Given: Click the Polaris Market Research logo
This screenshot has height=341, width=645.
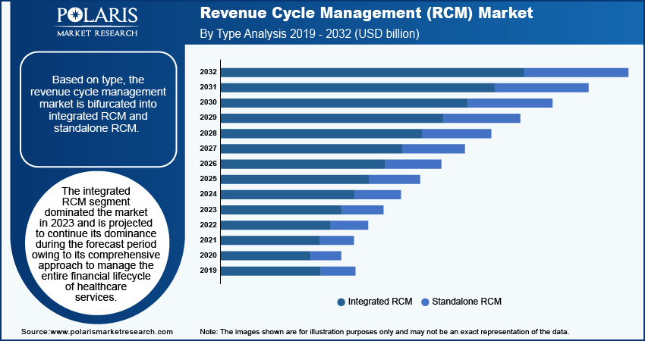Looking at the screenshot, I should point(97,22).
